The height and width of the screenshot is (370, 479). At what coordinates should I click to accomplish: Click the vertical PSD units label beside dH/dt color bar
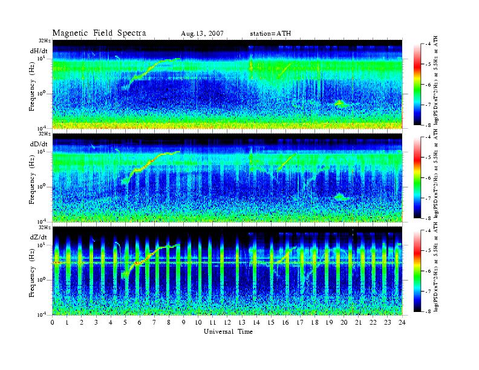point(436,80)
